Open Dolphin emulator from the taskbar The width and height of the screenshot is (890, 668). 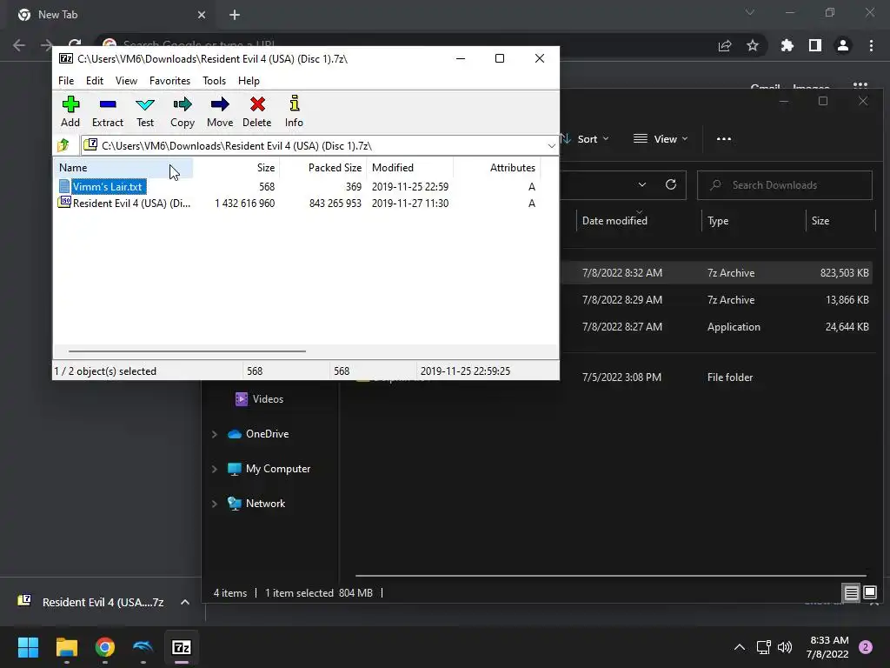pyautogui.click(x=143, y=647)
